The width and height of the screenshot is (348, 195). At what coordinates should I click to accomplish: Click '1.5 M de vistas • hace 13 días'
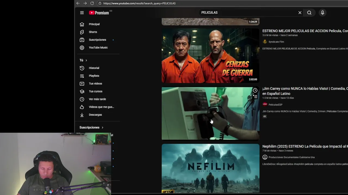[x=279, y=98]
